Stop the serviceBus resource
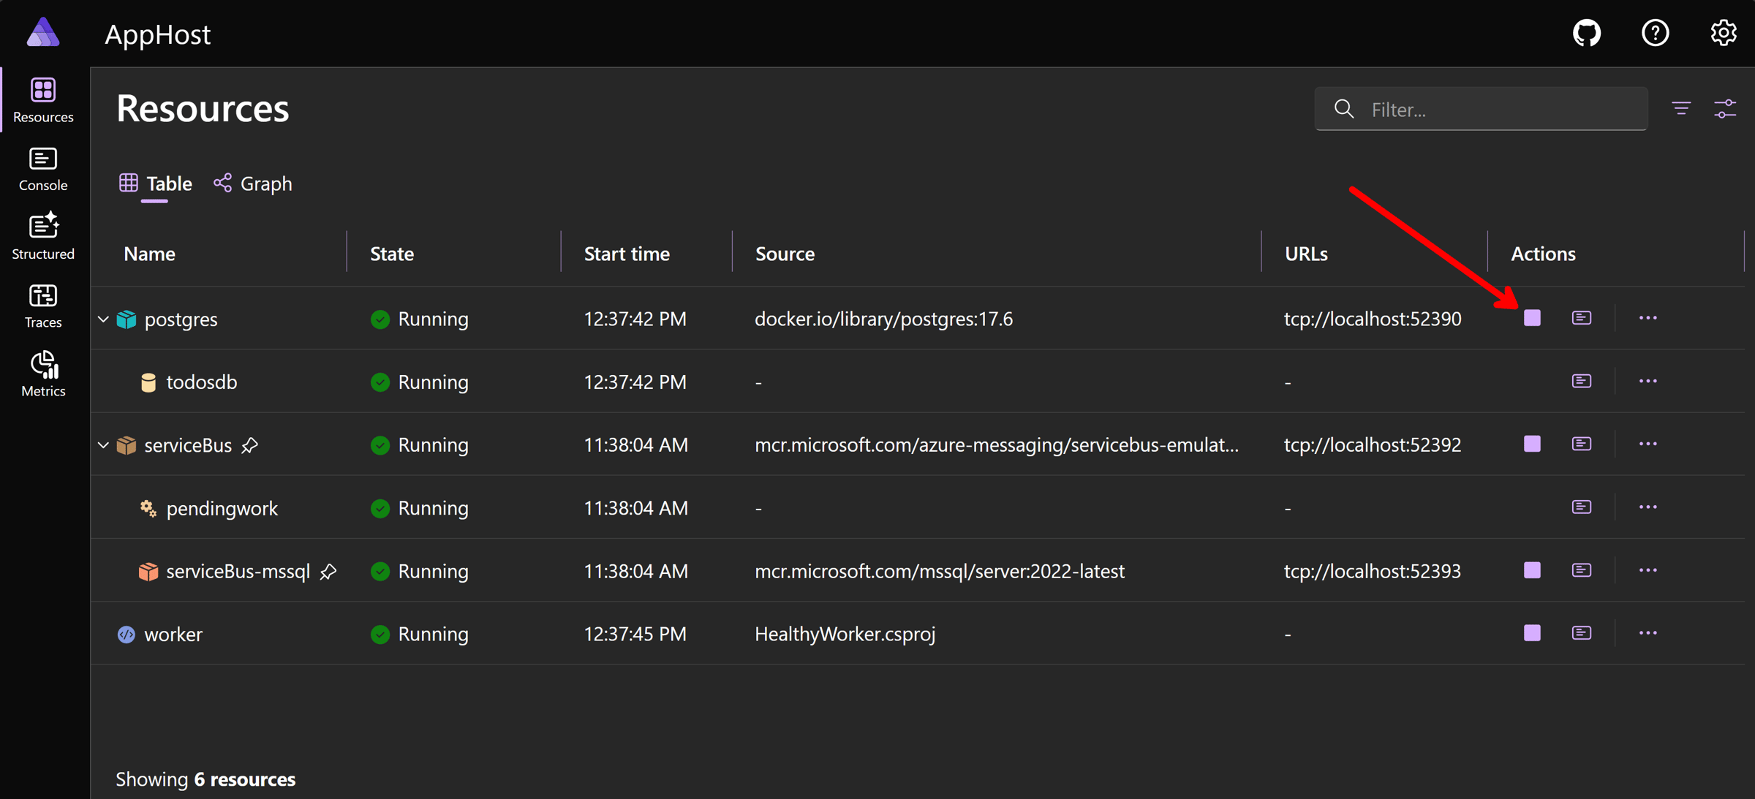The height and width of the screenshot is (799, 1755). [1532, 444]
